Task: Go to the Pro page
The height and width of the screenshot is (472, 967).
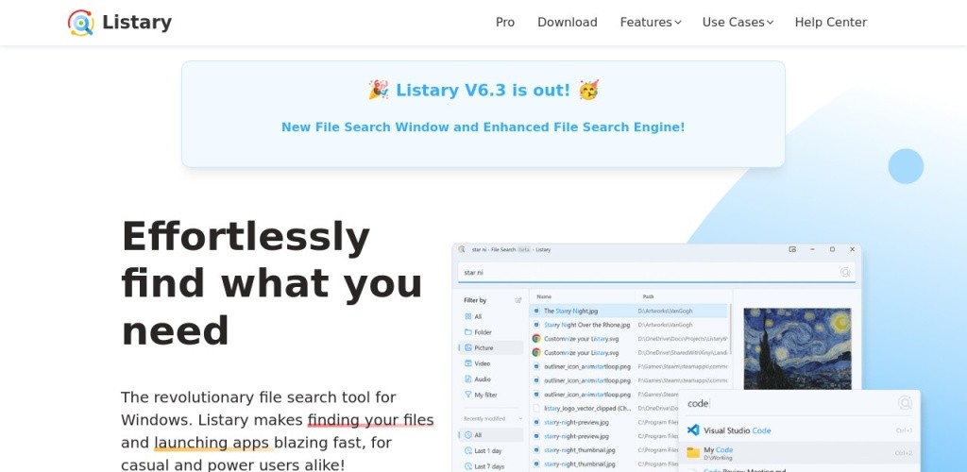Action: coord(505,23)
